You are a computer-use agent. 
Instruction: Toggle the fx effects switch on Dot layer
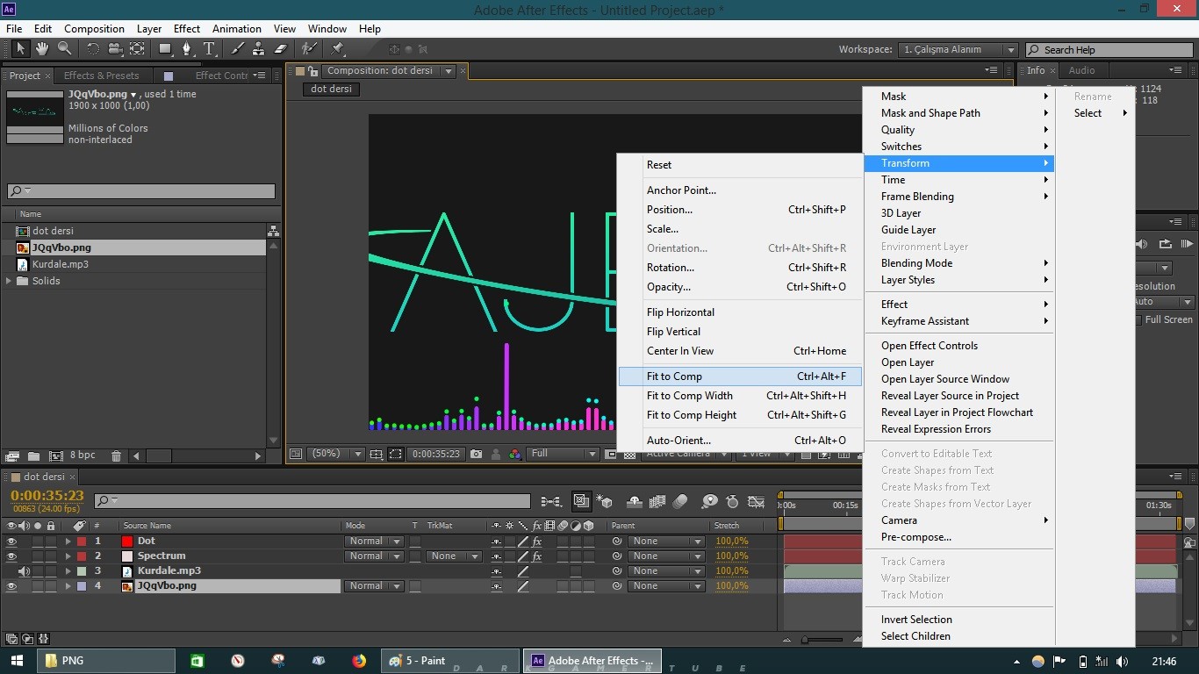pos(537,541)
